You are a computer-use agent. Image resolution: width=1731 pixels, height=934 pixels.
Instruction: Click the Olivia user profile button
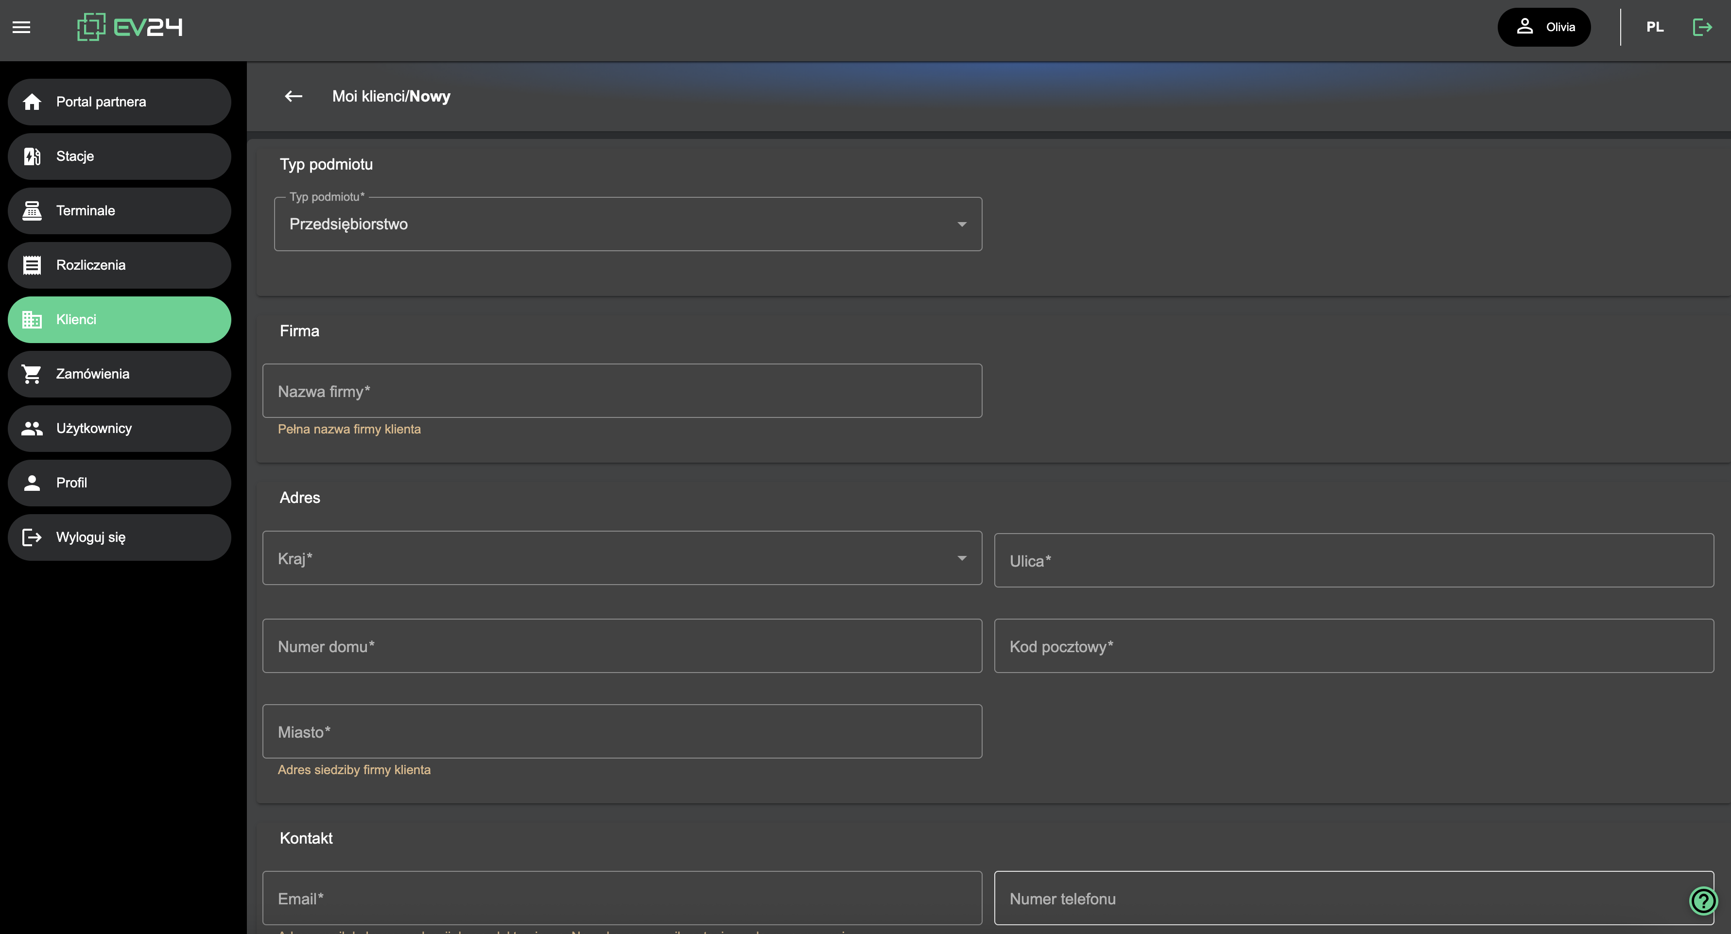pos(1543,27)
